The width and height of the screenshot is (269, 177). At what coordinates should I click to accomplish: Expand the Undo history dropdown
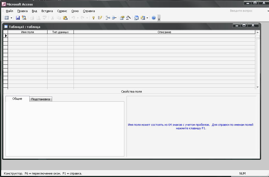click(x=78, y=18)
